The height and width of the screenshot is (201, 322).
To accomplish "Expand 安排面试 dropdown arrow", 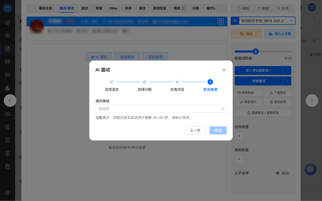I will click(x=287, y=81).
